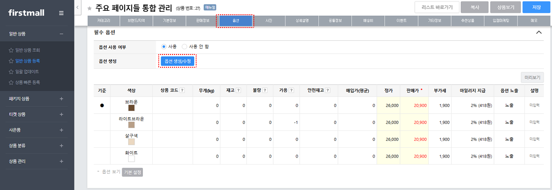Click the 옵션 생성/수정 button
This screenshot has height=190, width=552.
pos(178,61)
